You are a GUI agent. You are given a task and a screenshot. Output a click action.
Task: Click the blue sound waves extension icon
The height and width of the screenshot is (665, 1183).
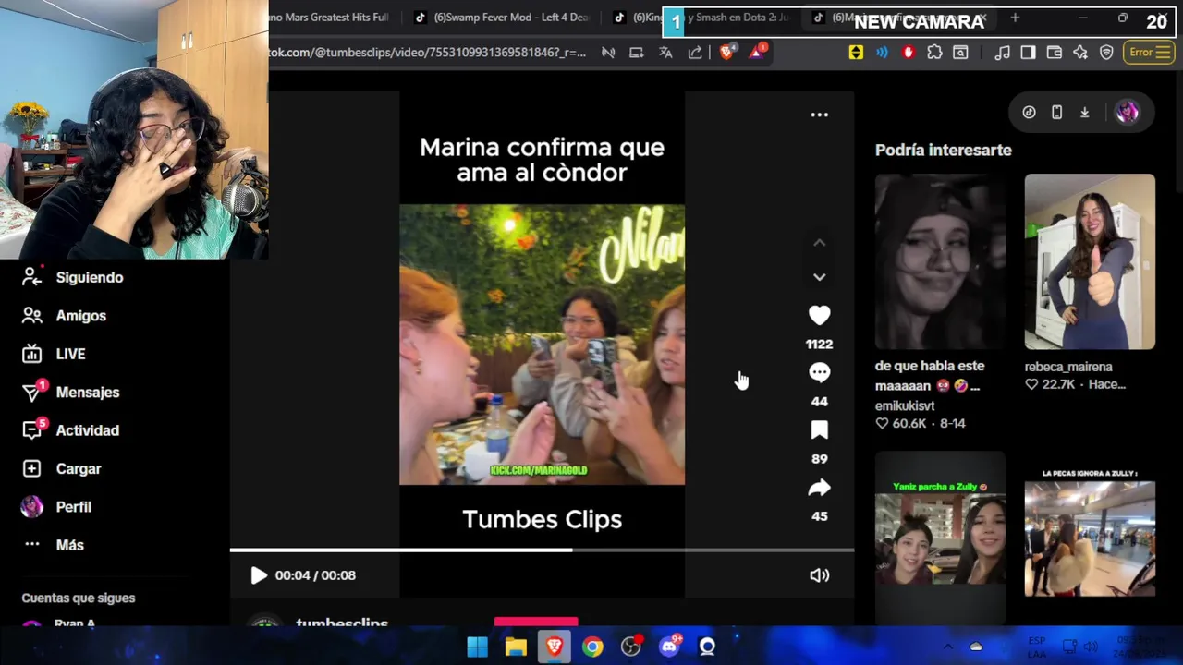pos(882,53)
